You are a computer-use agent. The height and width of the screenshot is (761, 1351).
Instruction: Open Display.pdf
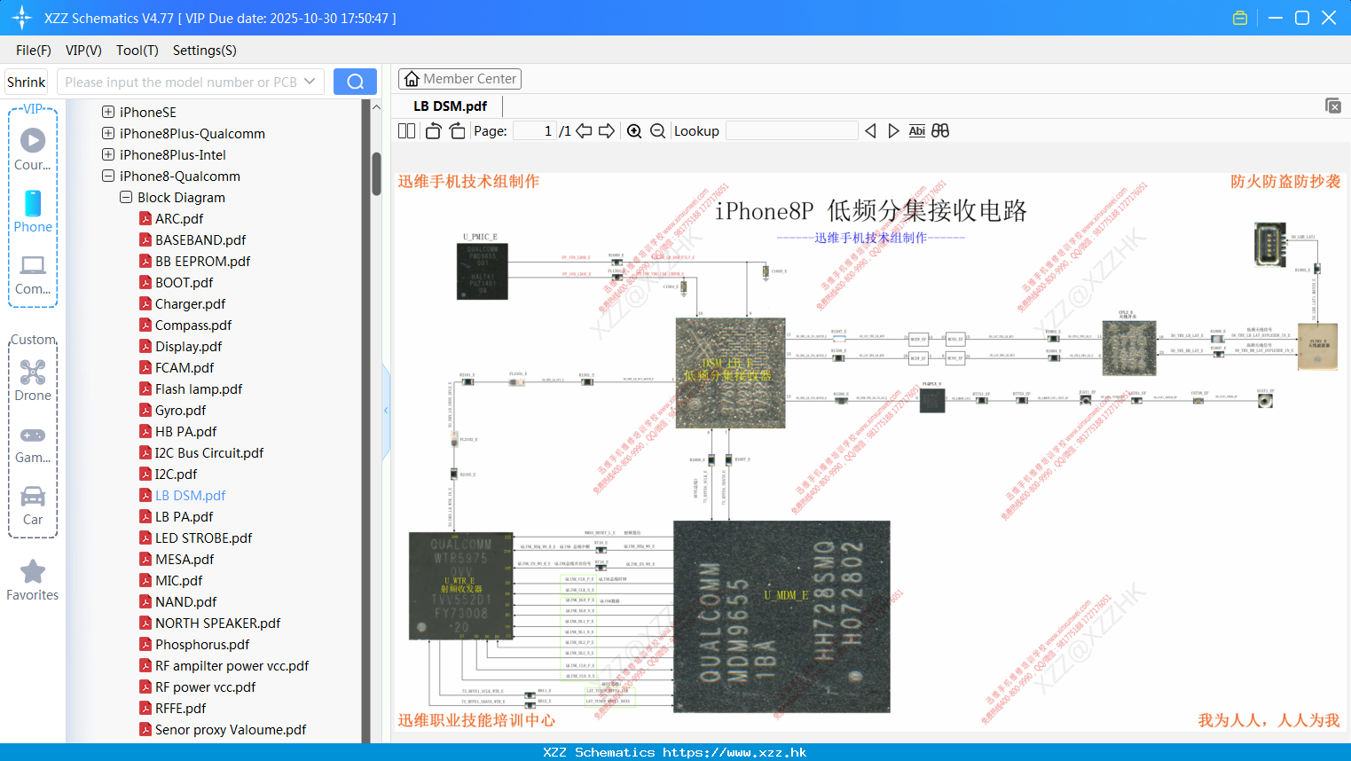coord(188,346)
